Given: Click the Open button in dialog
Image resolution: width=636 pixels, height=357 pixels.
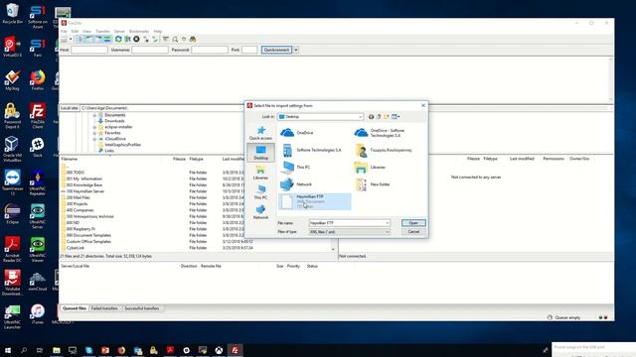Looking at the screenshot, I should tap(413, 223).
